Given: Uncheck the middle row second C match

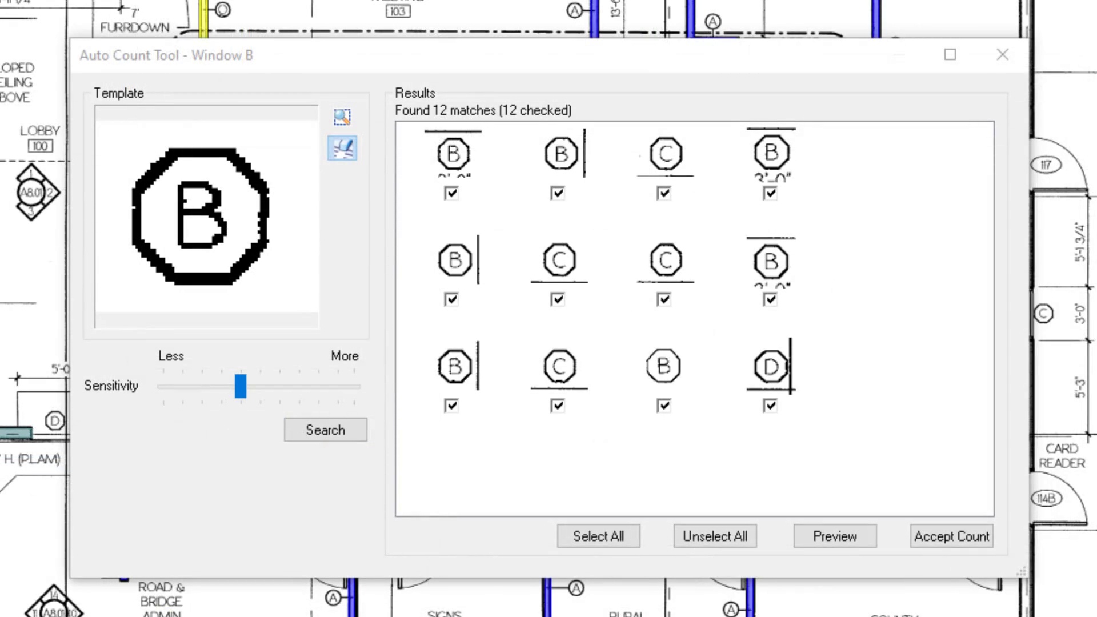Looking at the screenshot, I should pos(664,299).
